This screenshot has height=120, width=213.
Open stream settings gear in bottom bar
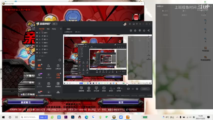(137, 89)
